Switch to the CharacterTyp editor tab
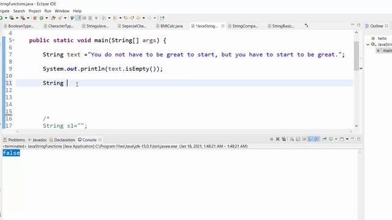 (59, 26)
